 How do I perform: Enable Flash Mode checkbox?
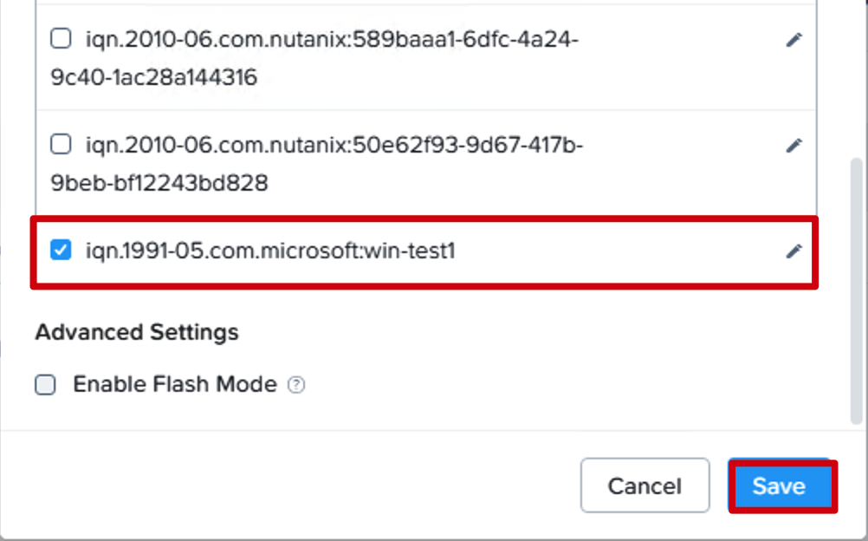tap(45, 385)
